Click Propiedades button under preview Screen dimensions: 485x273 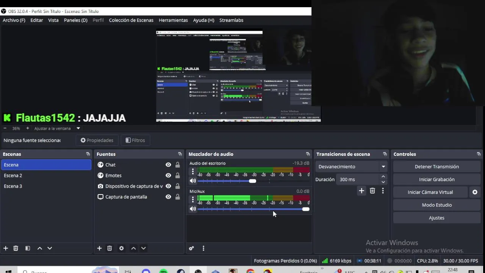click(x=97, y=140)
